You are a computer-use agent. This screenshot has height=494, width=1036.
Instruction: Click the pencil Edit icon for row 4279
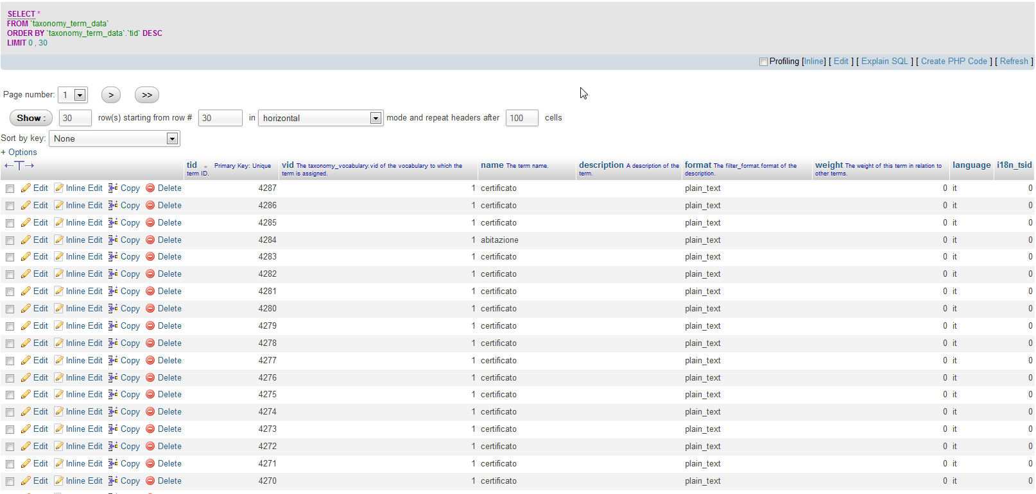[26, 325]
